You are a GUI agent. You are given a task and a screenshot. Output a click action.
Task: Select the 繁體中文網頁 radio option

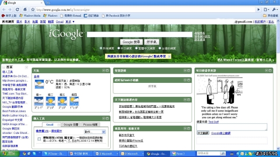point(136,48)
